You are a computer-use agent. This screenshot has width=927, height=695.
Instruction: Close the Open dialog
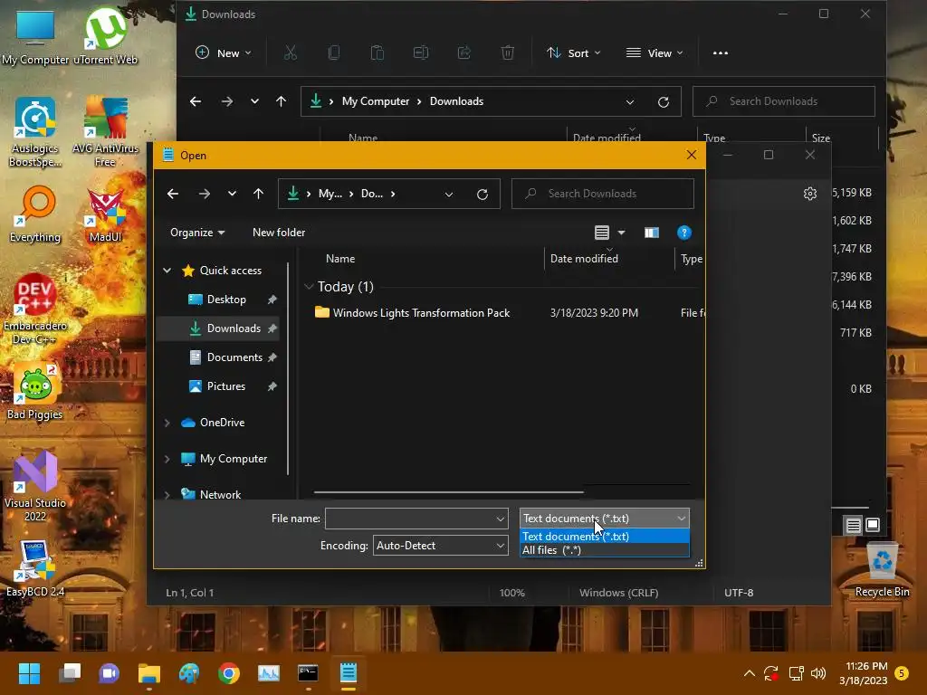point(691,155)
